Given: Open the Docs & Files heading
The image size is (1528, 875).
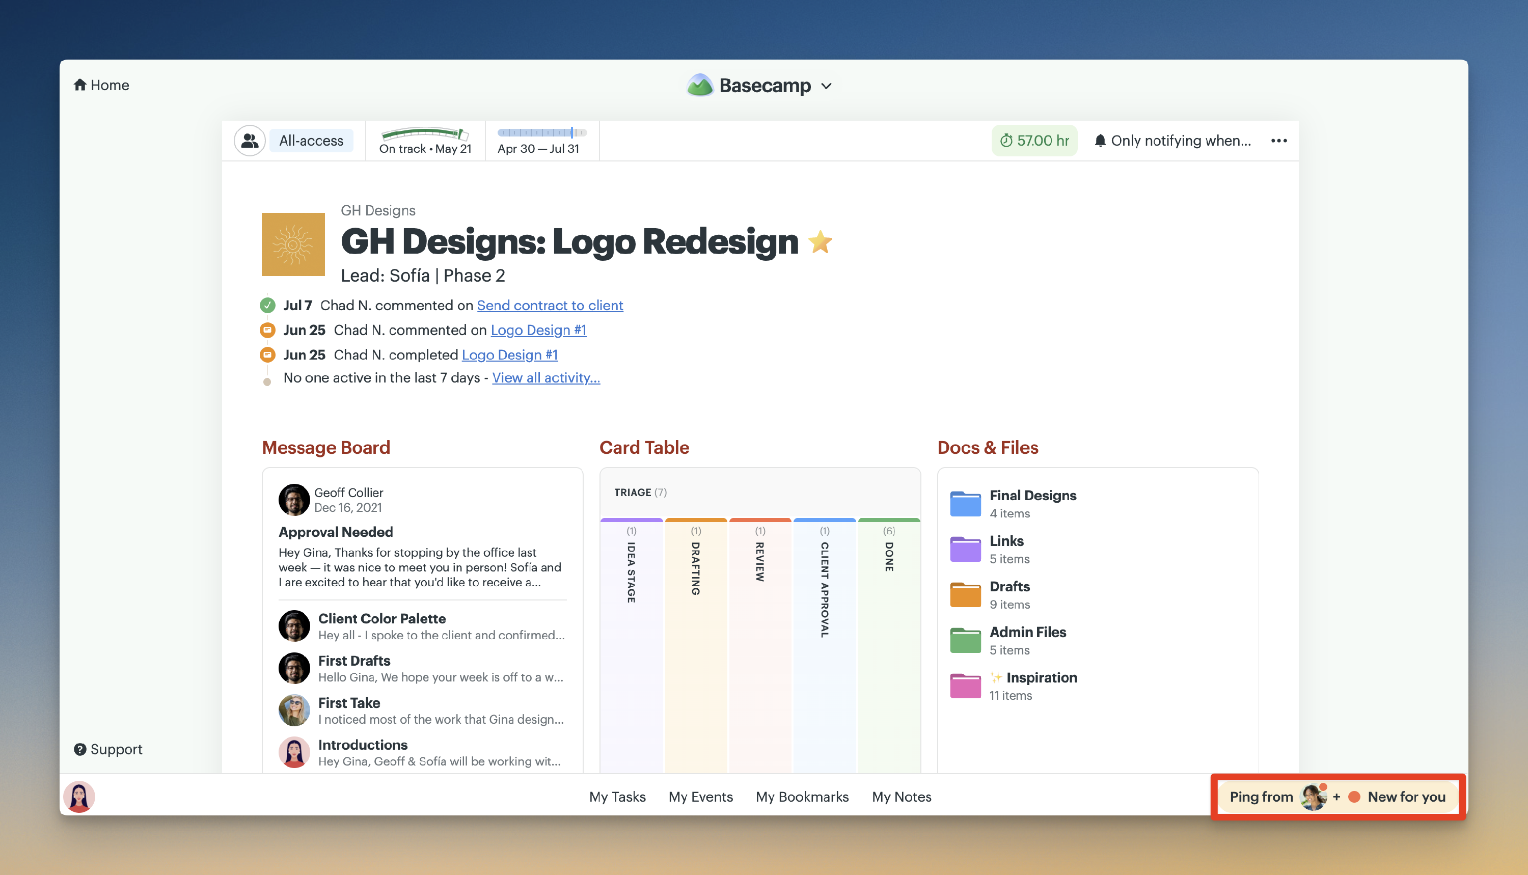Looking at the screenshot, I should click(x=987, y=447).
